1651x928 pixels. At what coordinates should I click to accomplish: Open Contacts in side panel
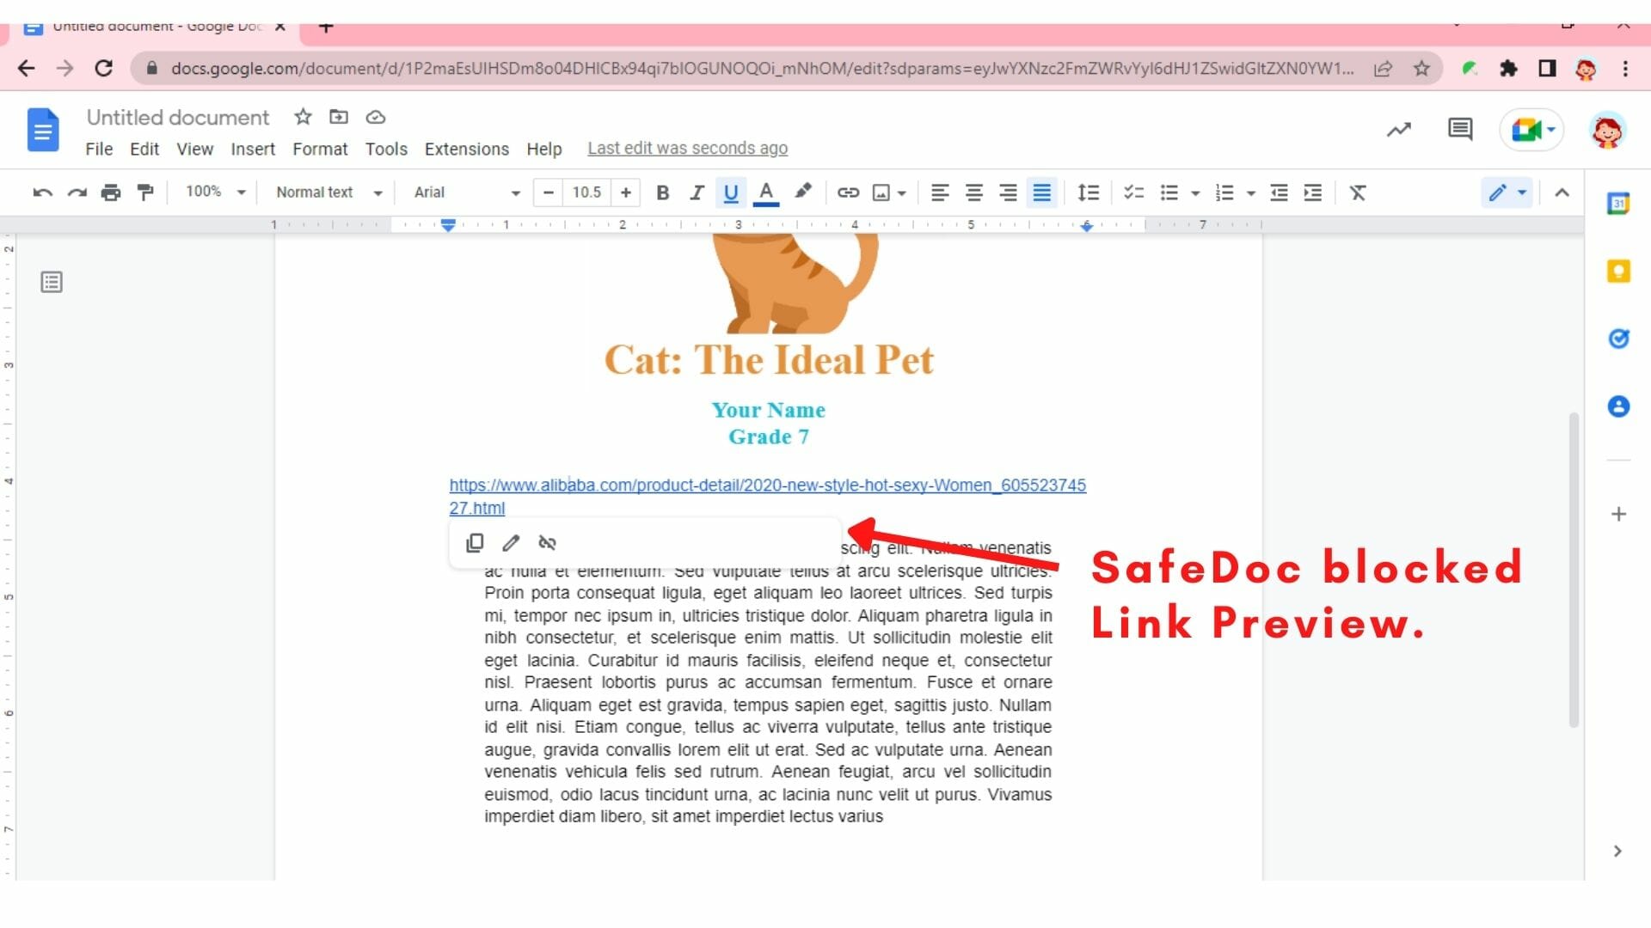coord(1618,406)
